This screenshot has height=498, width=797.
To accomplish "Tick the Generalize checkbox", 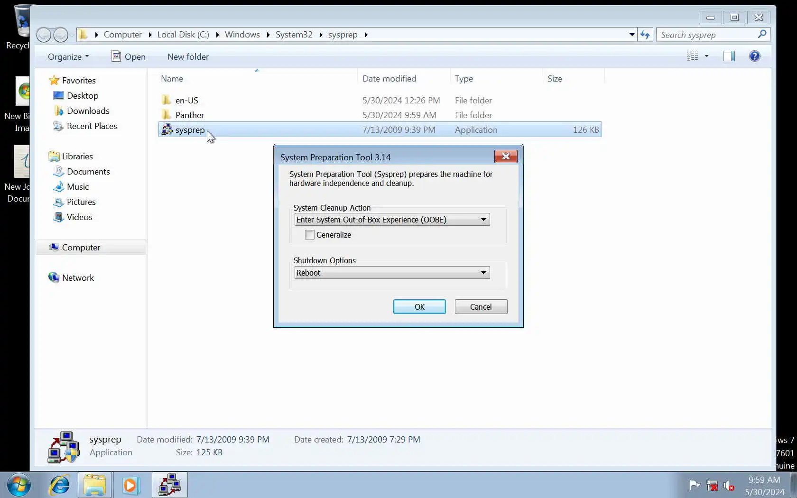I will 310,235.
